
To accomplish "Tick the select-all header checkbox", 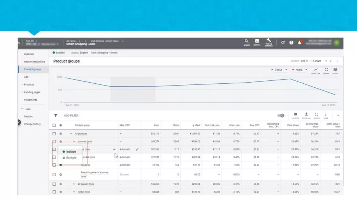I will pyautogui.click(x=54, y=125).
